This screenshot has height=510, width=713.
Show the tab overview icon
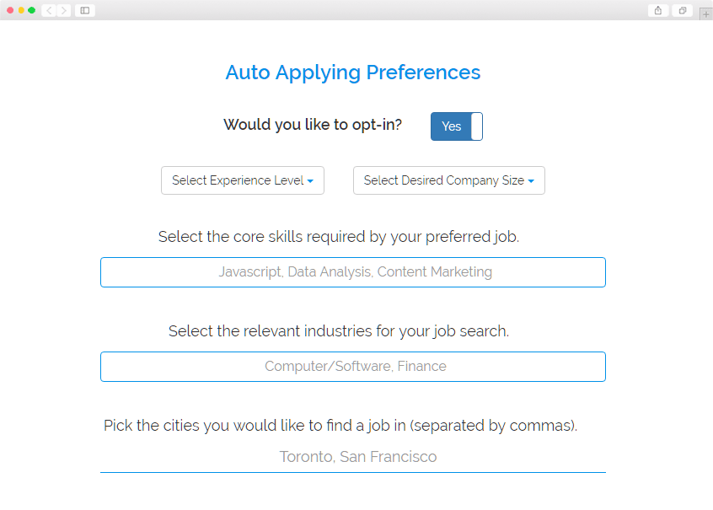(682, 10)
